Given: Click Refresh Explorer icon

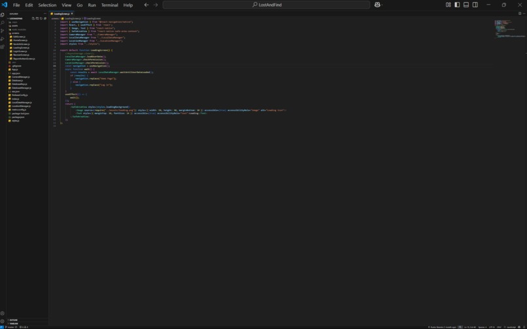Looking at the screenshot, I should click(41, 18).
